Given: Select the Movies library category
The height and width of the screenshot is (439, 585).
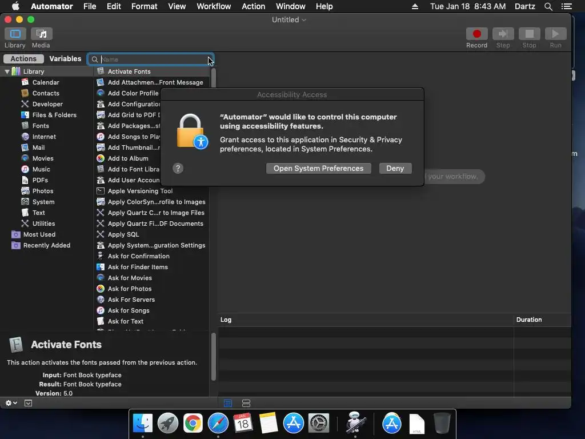Looking at the screenshot, I should click(42, 158).
